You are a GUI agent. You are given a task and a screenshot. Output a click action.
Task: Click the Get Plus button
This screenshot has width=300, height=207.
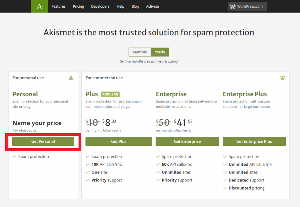[x=119, y=142]
